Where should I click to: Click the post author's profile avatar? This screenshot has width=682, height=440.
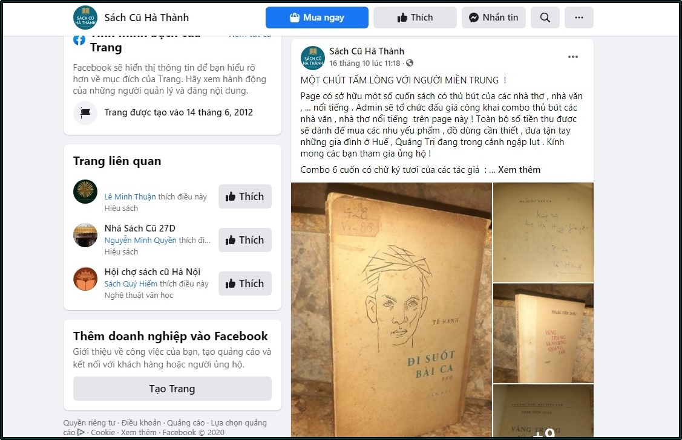point(313,58)
